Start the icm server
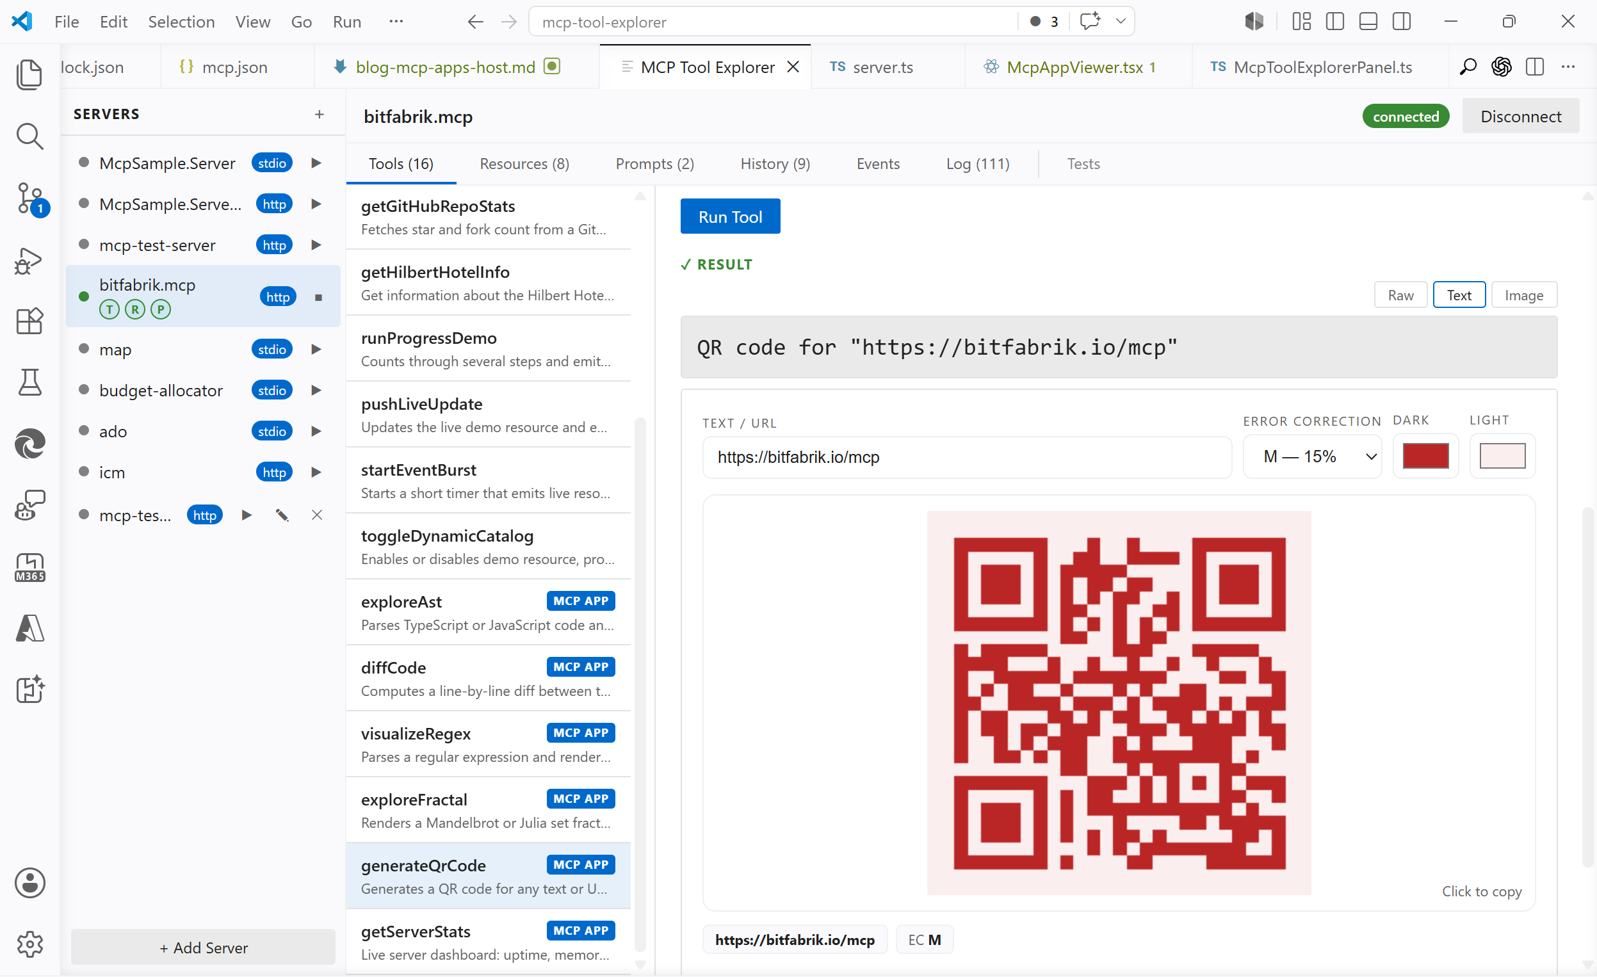This screenshot has height=977, width=1597. point(316,472)
